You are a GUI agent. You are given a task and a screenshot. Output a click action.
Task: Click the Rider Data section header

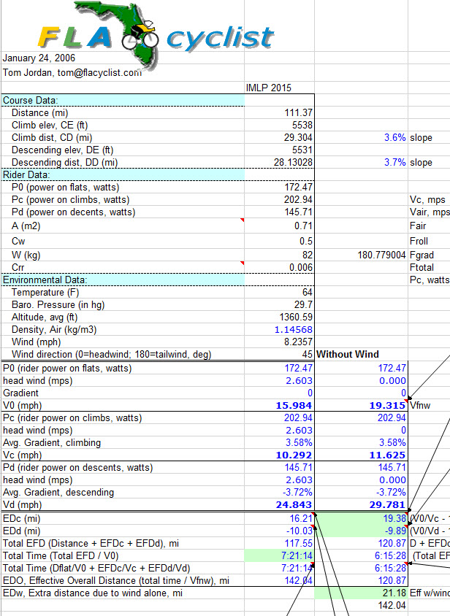pyautogui.click(x=28, y=174)
